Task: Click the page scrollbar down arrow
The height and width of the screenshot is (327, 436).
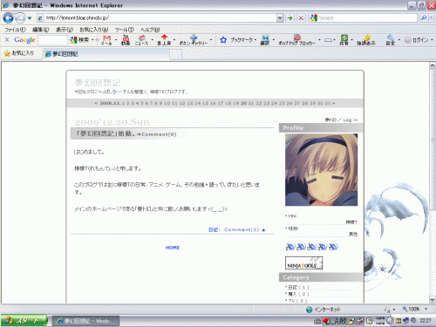Action: pyautogui.click(x=433, y=299)
